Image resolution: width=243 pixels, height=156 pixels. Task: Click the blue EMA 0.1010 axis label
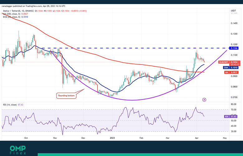pos(231,67)
